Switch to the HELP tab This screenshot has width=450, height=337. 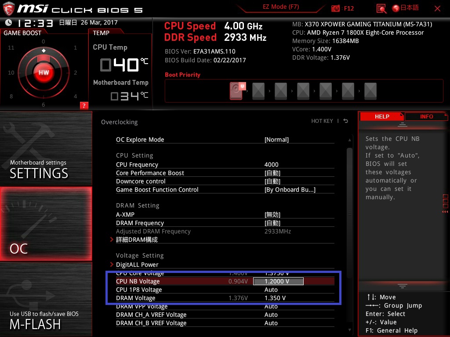(x=382, y=117)
